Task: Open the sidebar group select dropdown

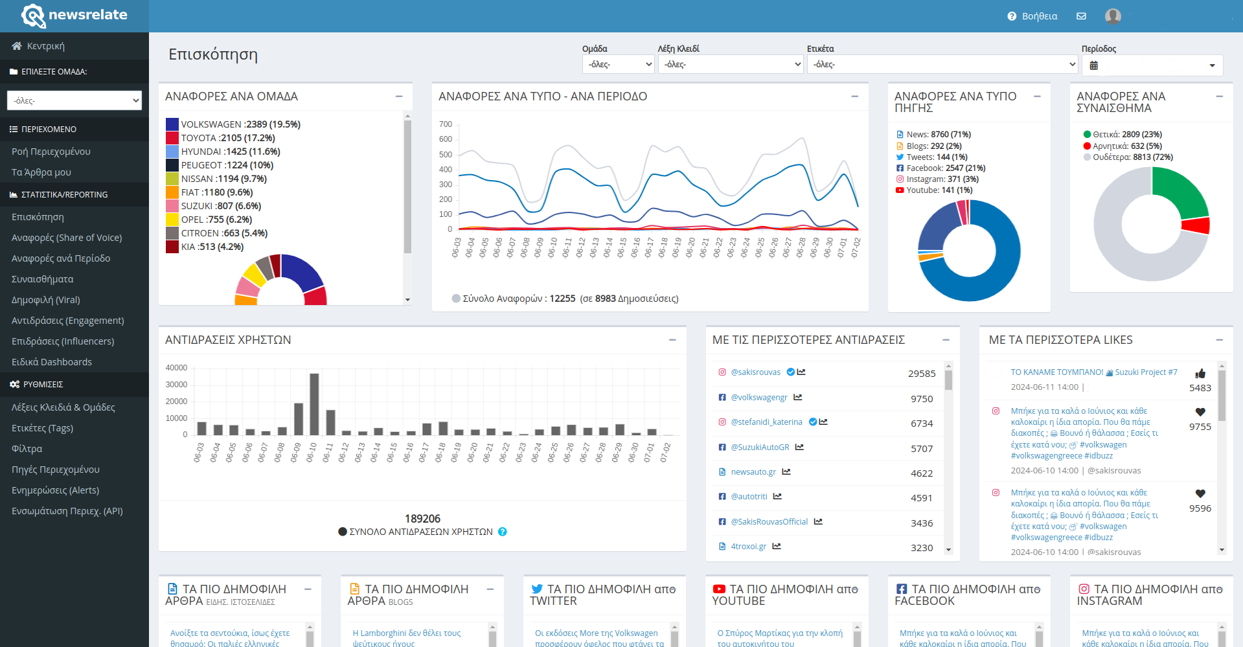Action: point(74,100)
